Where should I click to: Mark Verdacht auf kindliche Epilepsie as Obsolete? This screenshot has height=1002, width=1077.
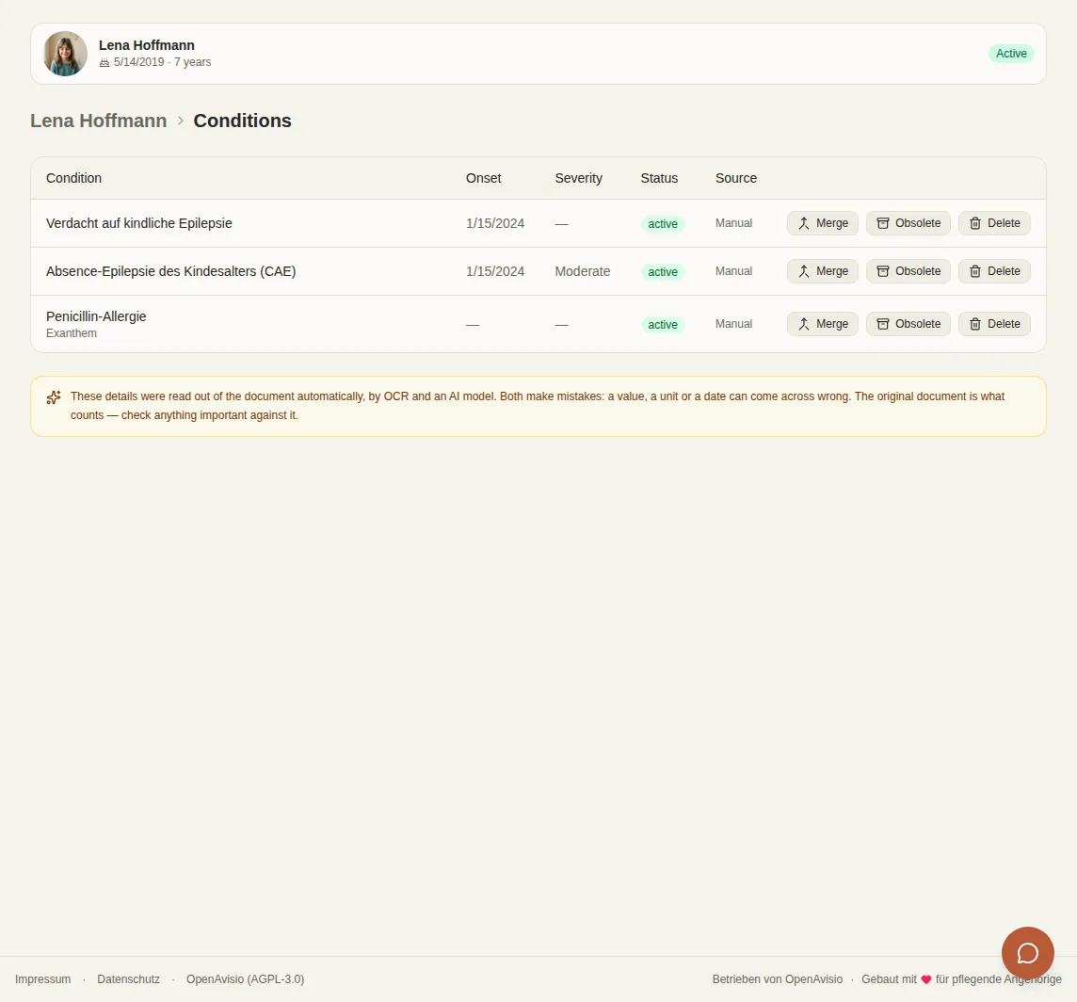pos(908,223)
